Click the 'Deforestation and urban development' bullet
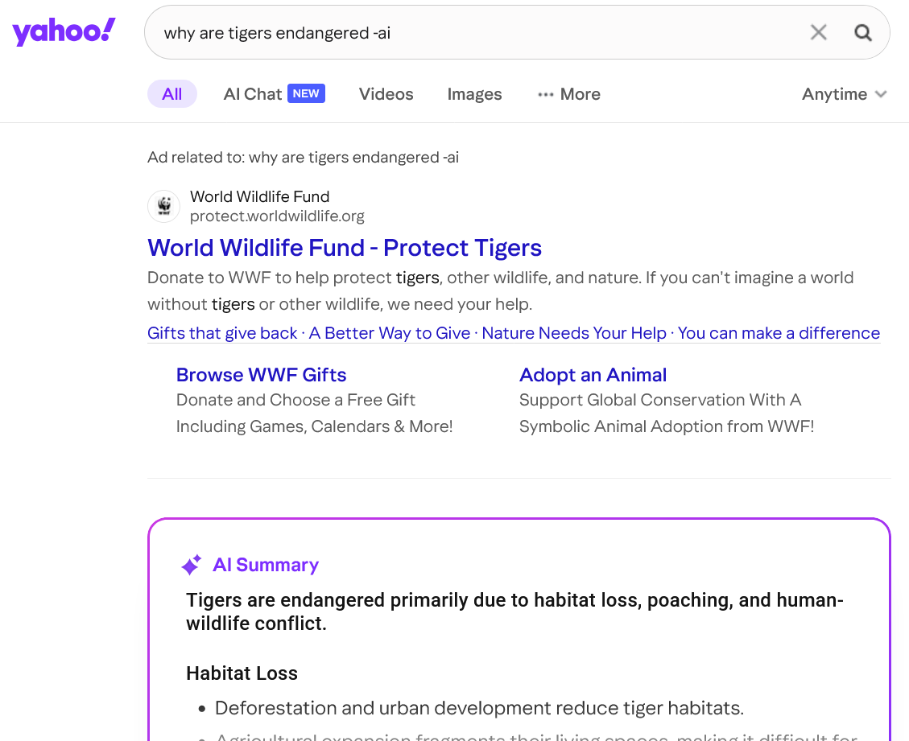Viewport: 909px width, 741px height. 479,708
